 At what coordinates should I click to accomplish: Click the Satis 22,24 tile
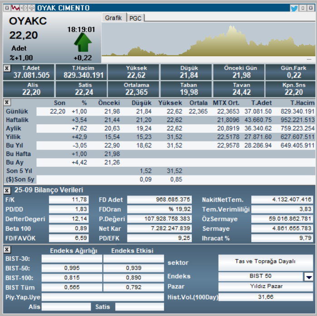(x=81, y=89)
